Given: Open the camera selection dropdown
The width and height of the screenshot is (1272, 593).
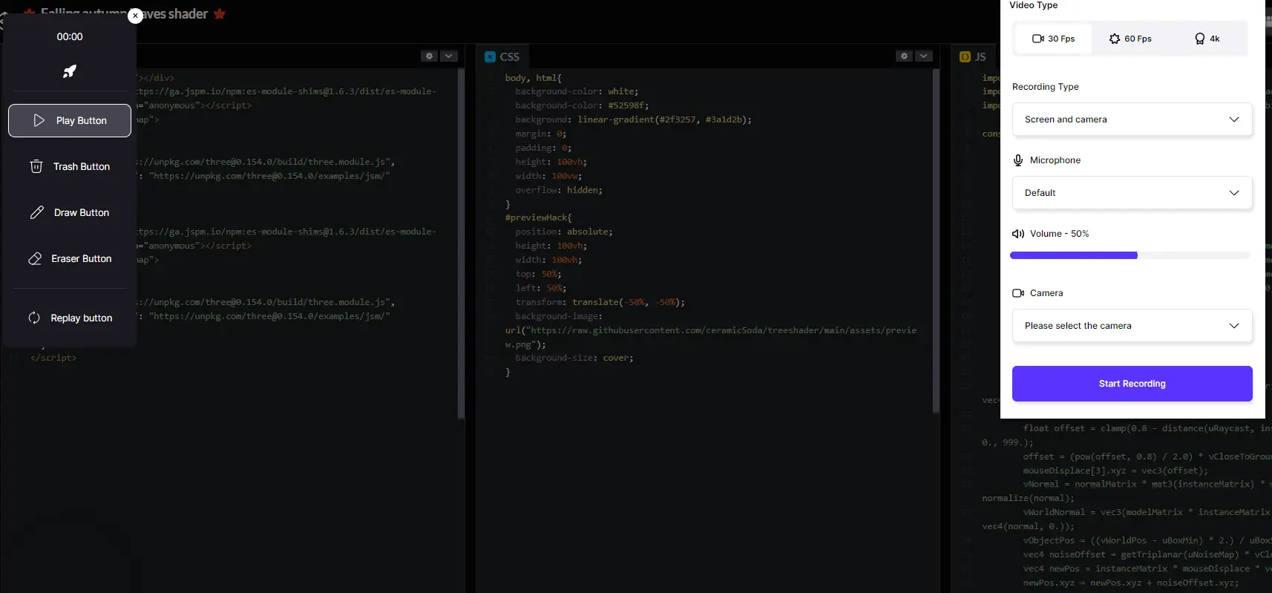Looking at the screenshot, I should pos(1132,326).
